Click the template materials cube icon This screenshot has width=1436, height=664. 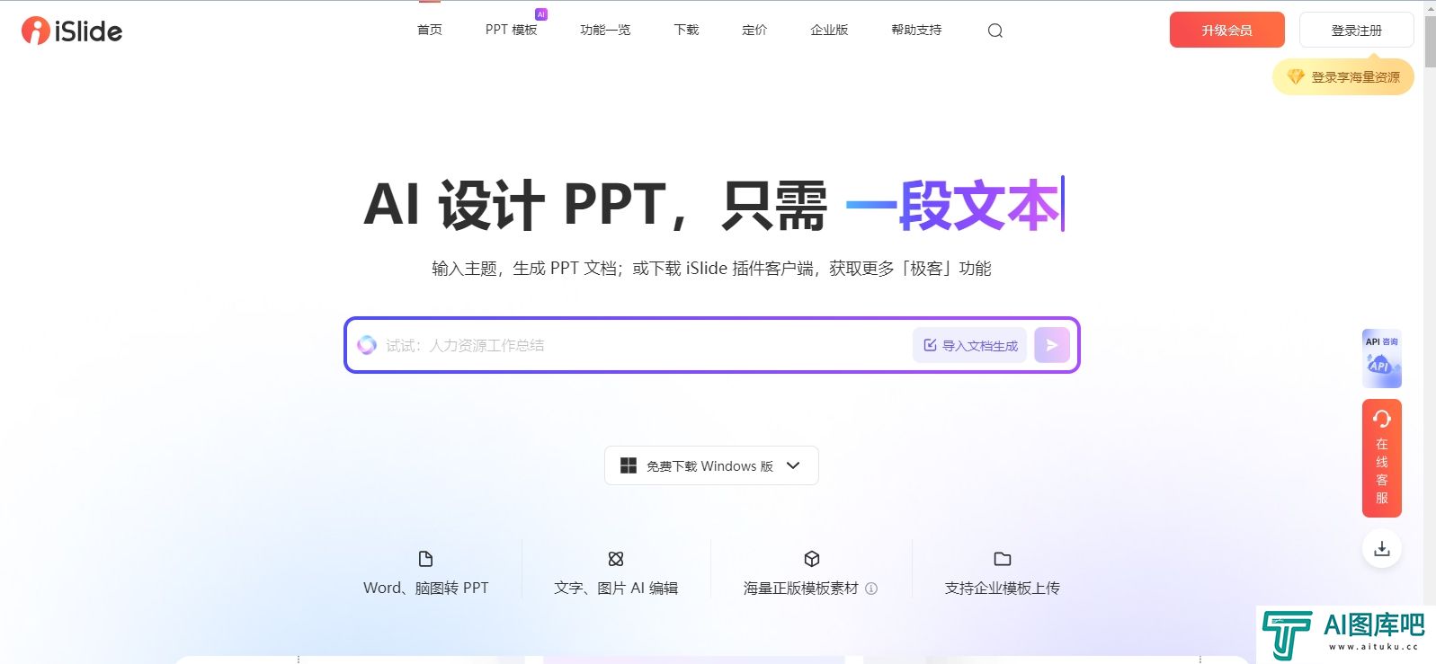[812, 559]
